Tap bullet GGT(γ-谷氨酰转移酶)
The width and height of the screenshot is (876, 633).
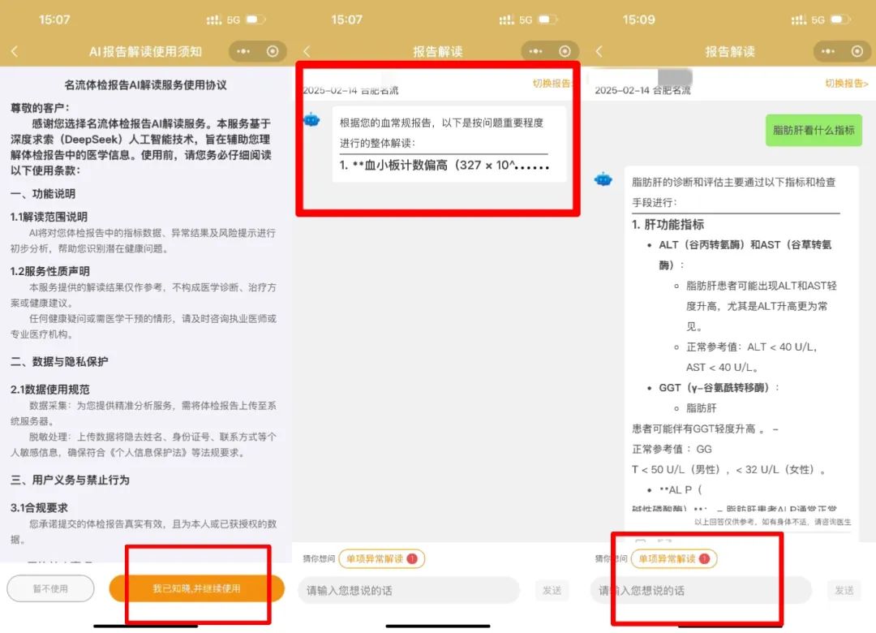click(719, 388)
